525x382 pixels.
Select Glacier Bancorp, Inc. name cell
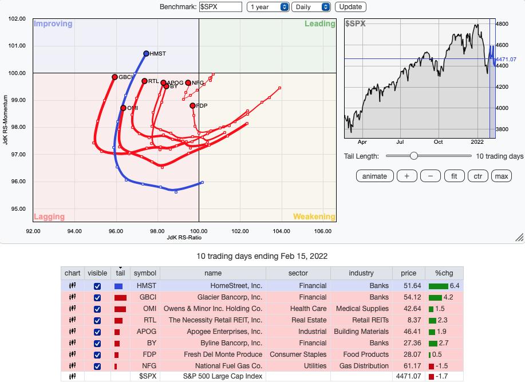(213, 297)
